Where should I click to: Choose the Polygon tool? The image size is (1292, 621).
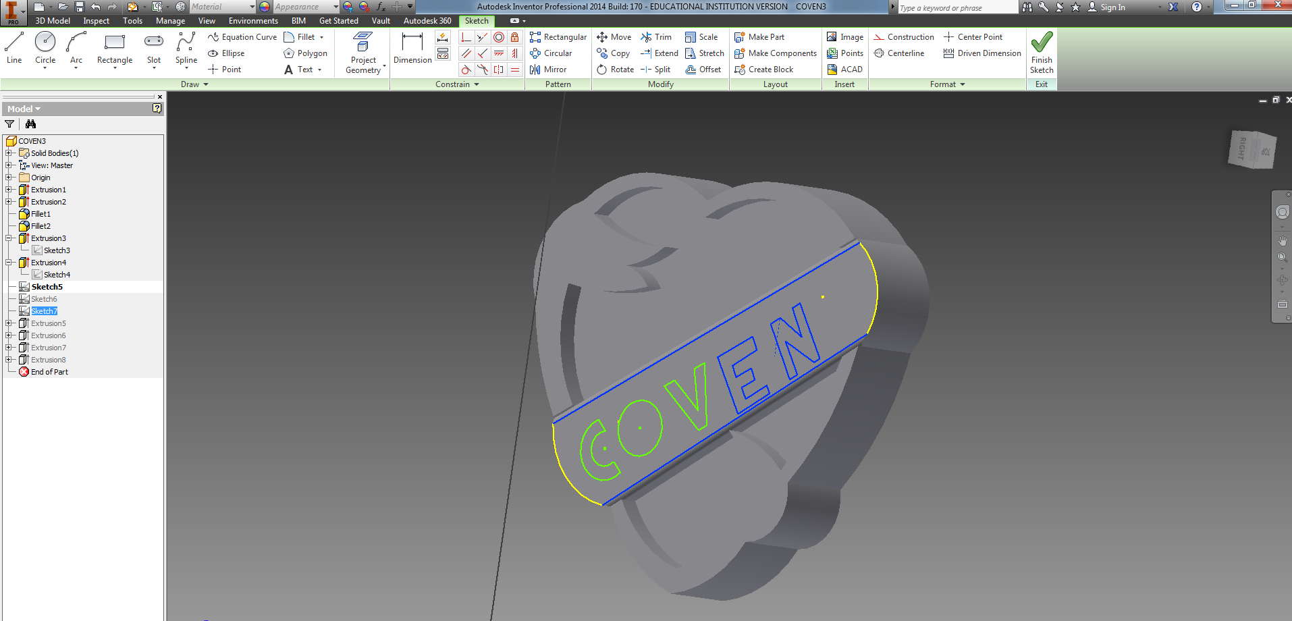click(x=305, y=53)
